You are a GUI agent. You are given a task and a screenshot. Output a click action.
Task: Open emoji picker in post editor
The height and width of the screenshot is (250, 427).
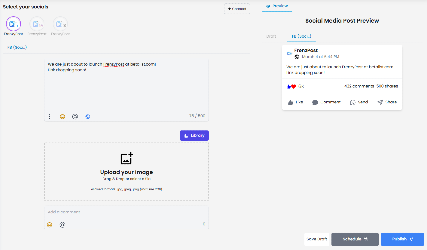coord(62,116)
